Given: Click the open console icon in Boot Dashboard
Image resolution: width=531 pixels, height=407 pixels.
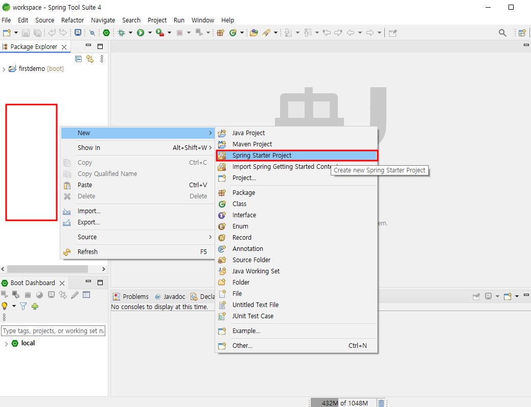Looking at the screenshot, I should click(x=51, y=295).
